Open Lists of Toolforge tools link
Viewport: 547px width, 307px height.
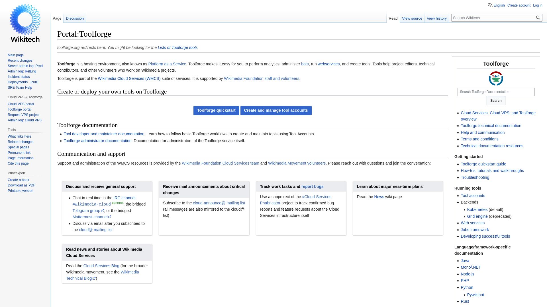(177, 47)
